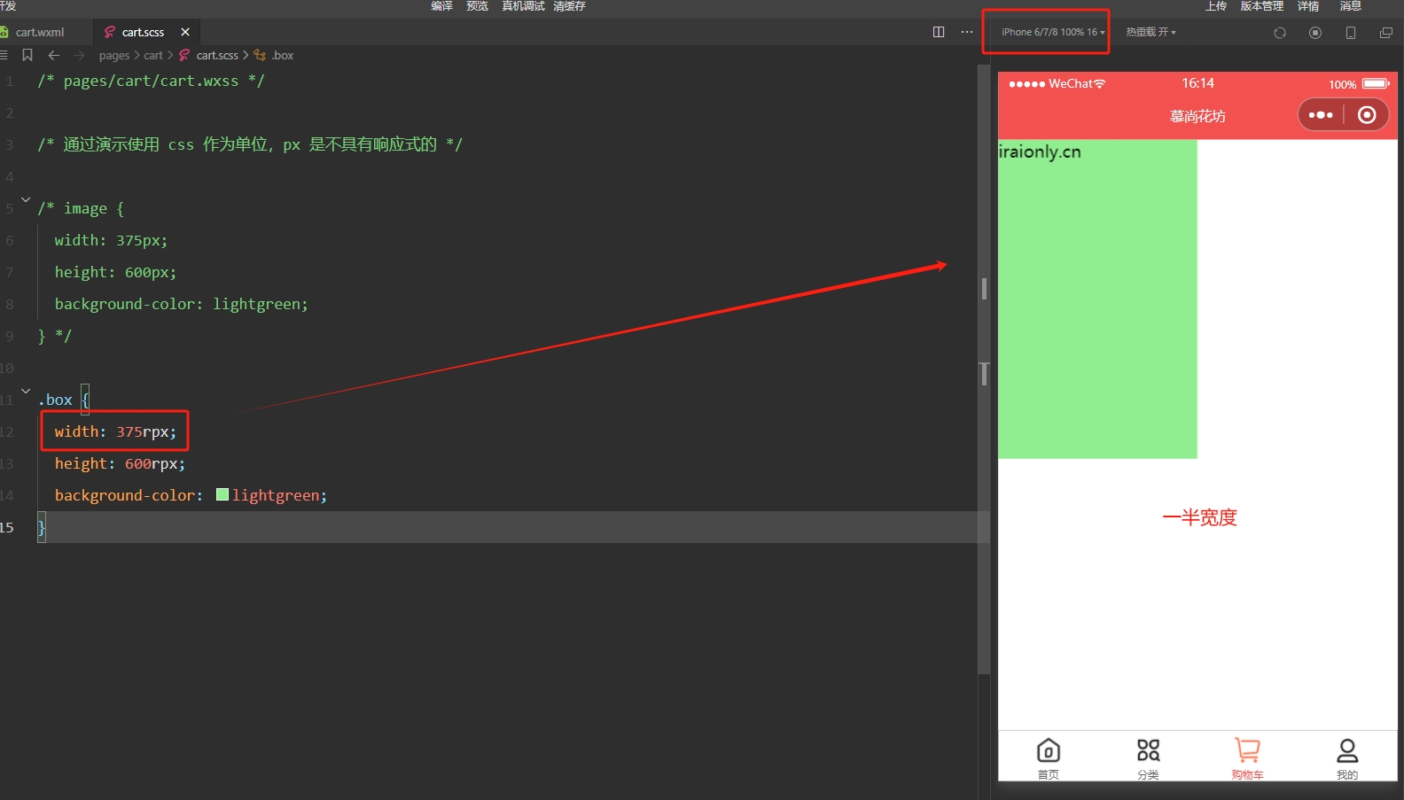Click the back arrow in editor toolbar
The image size is (1404, 800).
tap(54, 55)
